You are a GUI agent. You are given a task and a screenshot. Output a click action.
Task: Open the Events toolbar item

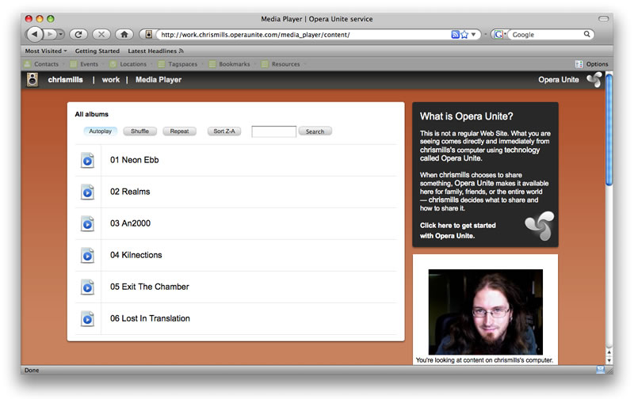coord(84,64)
